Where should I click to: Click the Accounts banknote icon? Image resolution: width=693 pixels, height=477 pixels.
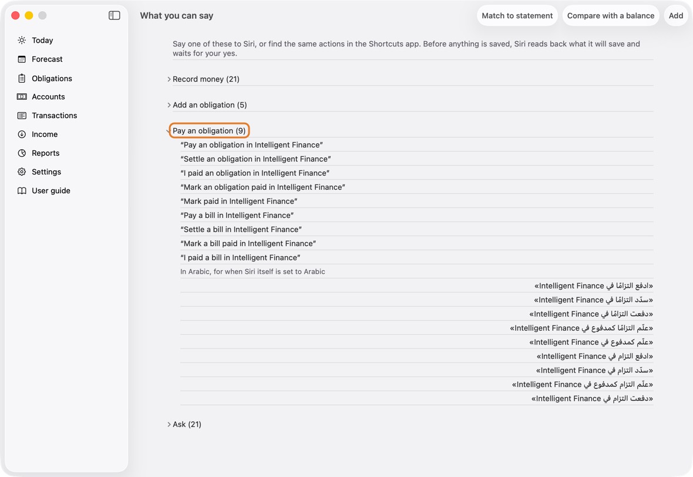pyautogui.click(x=22, y=97)
